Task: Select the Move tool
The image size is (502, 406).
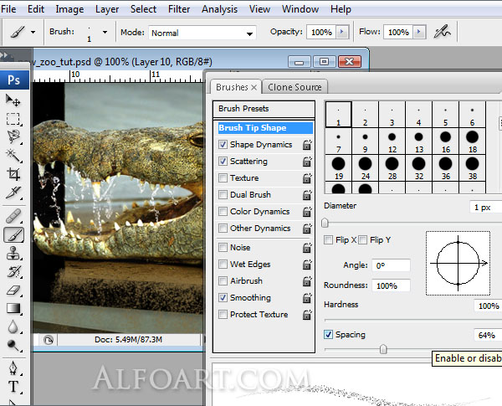Action: pos(13,100)
